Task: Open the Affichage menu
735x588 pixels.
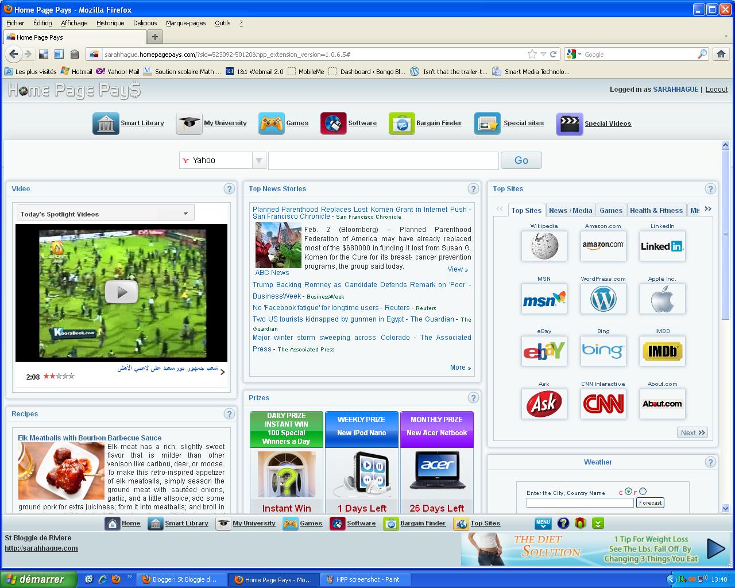Action: tap(74, 23)
